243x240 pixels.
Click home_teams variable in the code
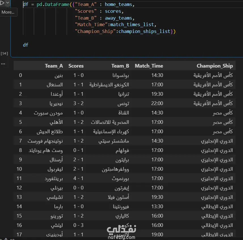(119, 4)
